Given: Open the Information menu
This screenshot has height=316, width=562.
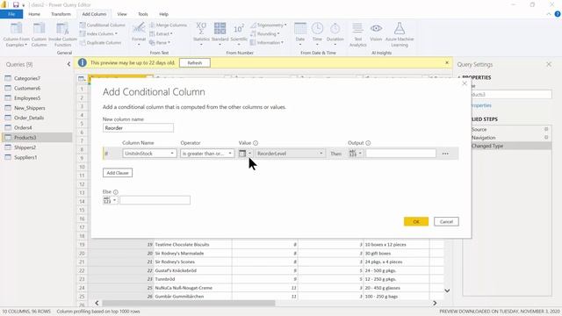Looking at the screenshot, I should tap(267, 43).
